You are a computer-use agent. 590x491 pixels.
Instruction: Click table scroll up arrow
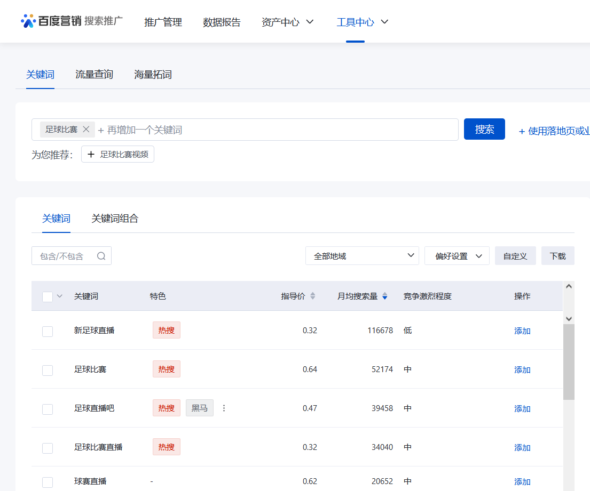[569, 286]
